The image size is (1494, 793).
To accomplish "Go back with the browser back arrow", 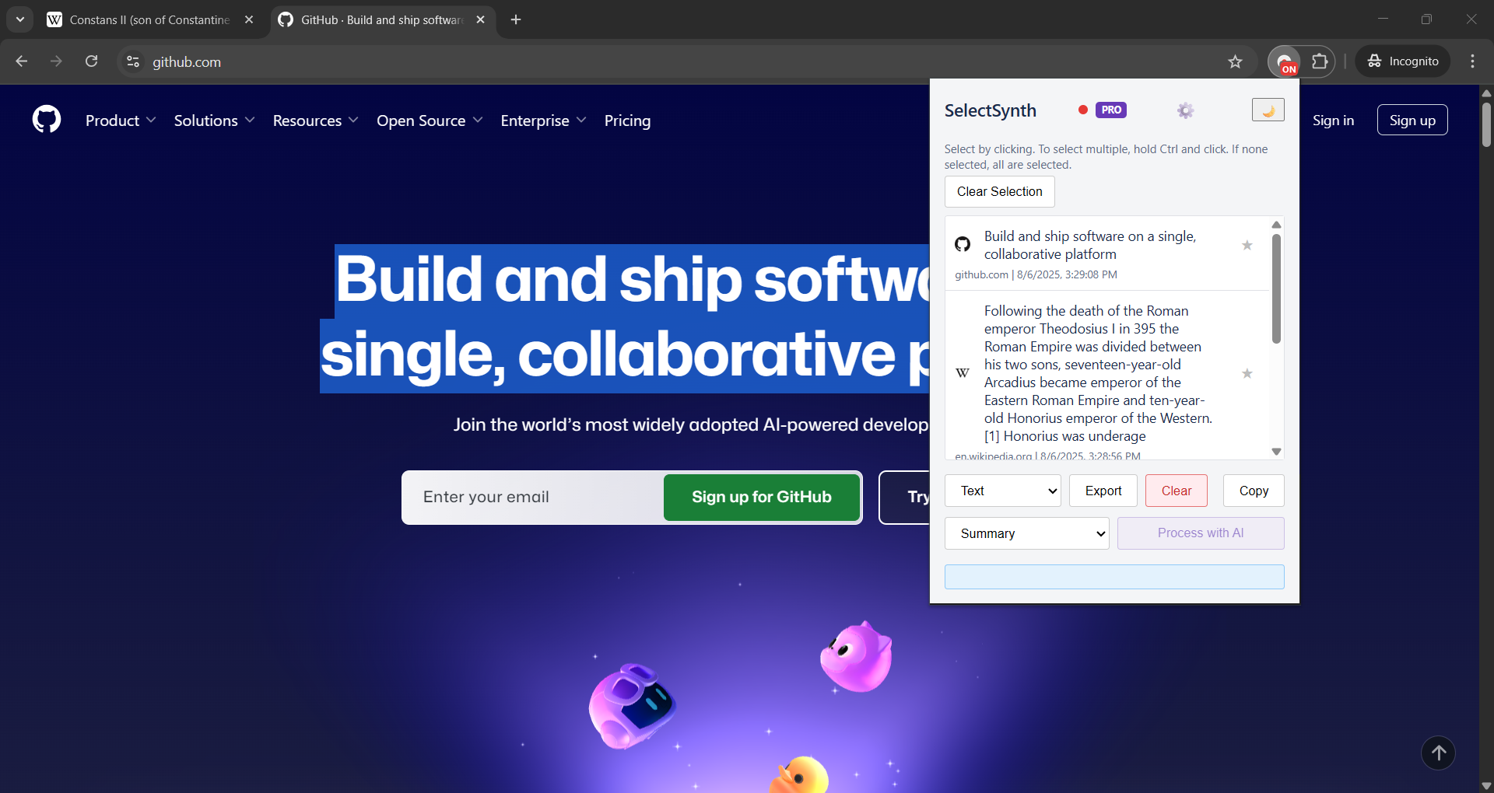I will 21,61.
